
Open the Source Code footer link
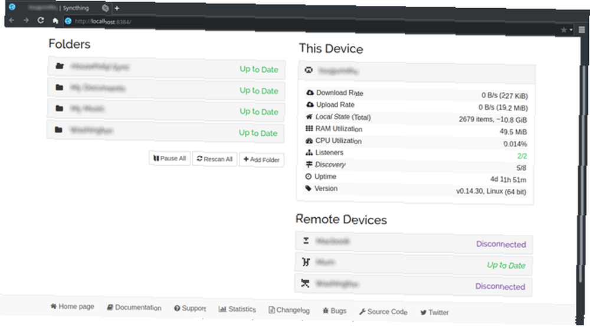point(383,312)
